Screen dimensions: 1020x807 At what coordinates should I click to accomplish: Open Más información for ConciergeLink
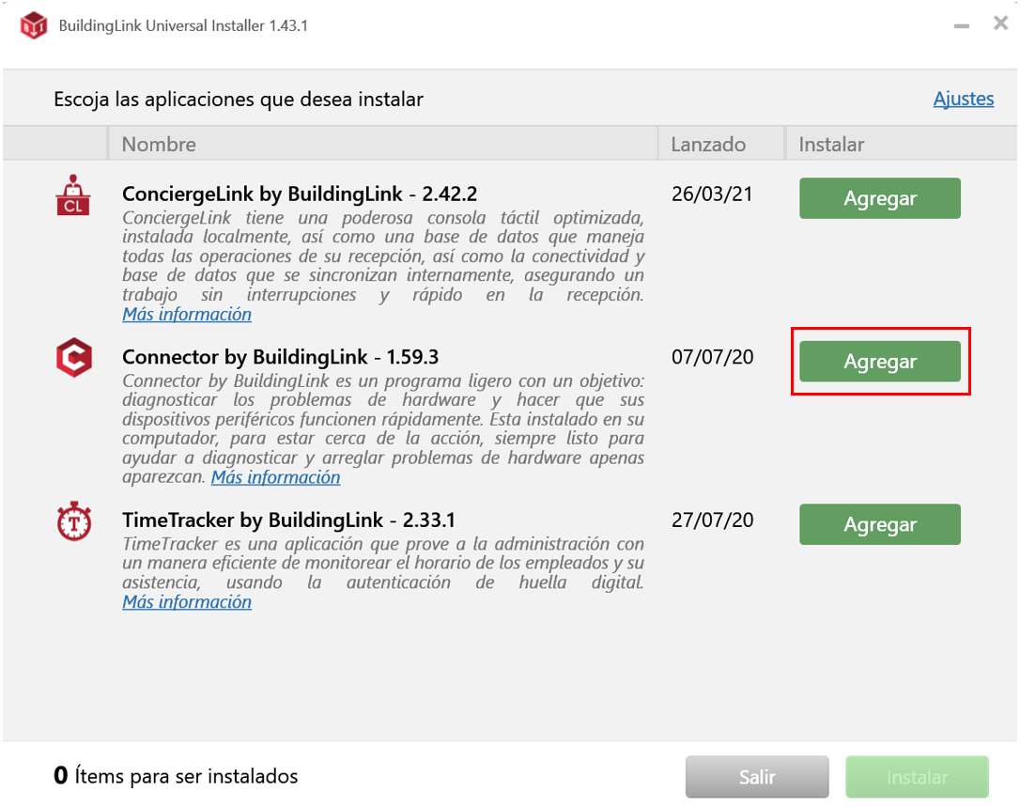click(187, 315)
